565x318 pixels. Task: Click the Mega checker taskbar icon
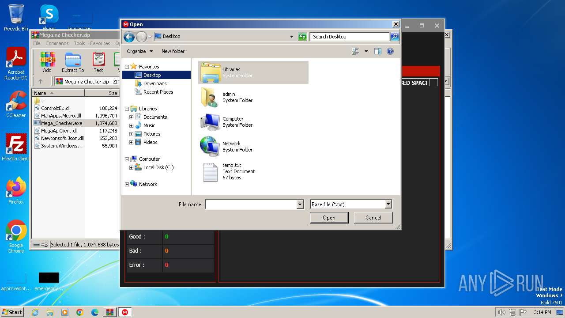pos(125,312)
